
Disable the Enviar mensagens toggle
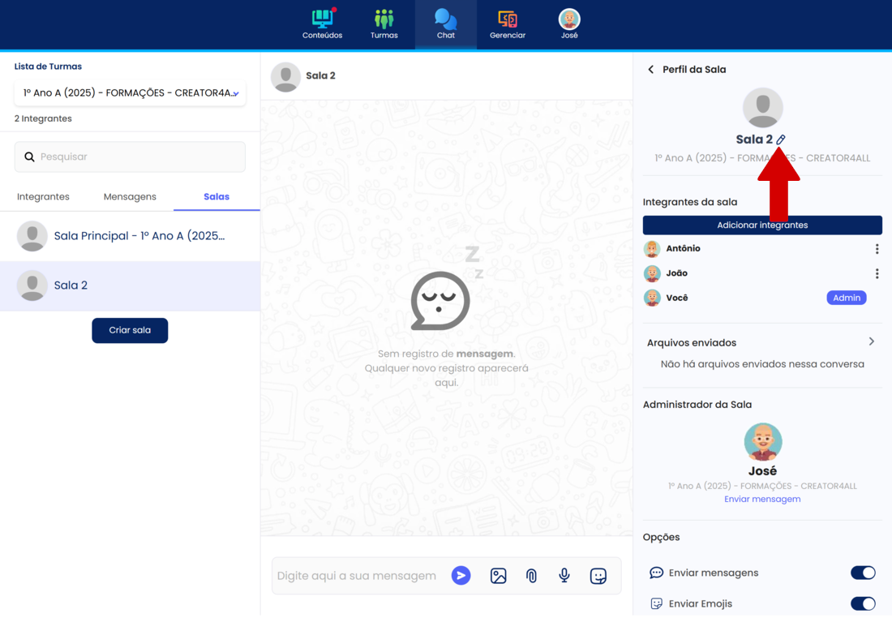pos(862,573)
